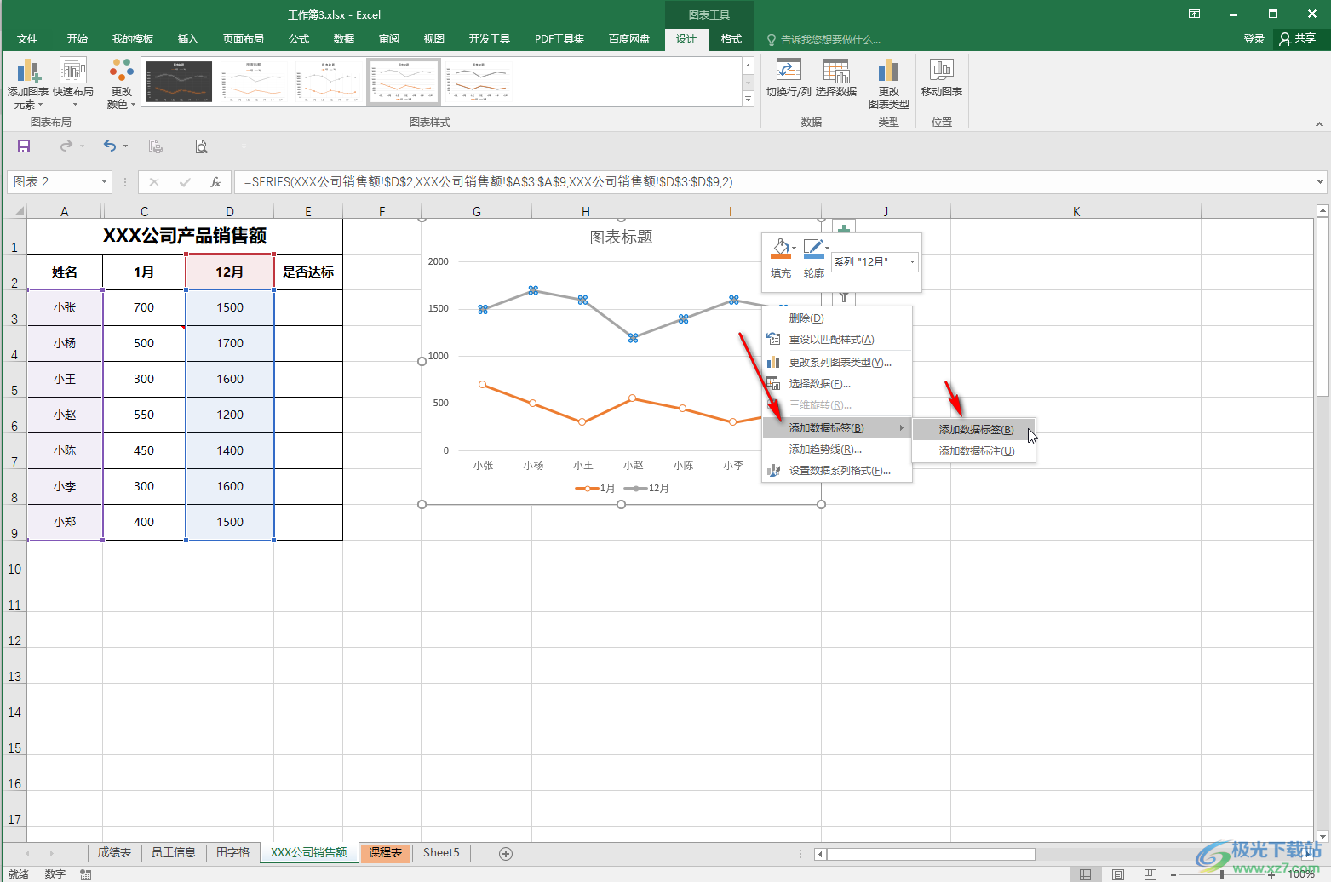This screenshot has height=882, width=1331.
Task: Click the chart elements plus button
Action: (x=844, y=227)
